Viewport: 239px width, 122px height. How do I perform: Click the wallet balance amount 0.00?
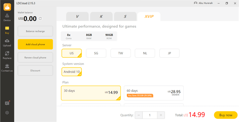point(30,18)
